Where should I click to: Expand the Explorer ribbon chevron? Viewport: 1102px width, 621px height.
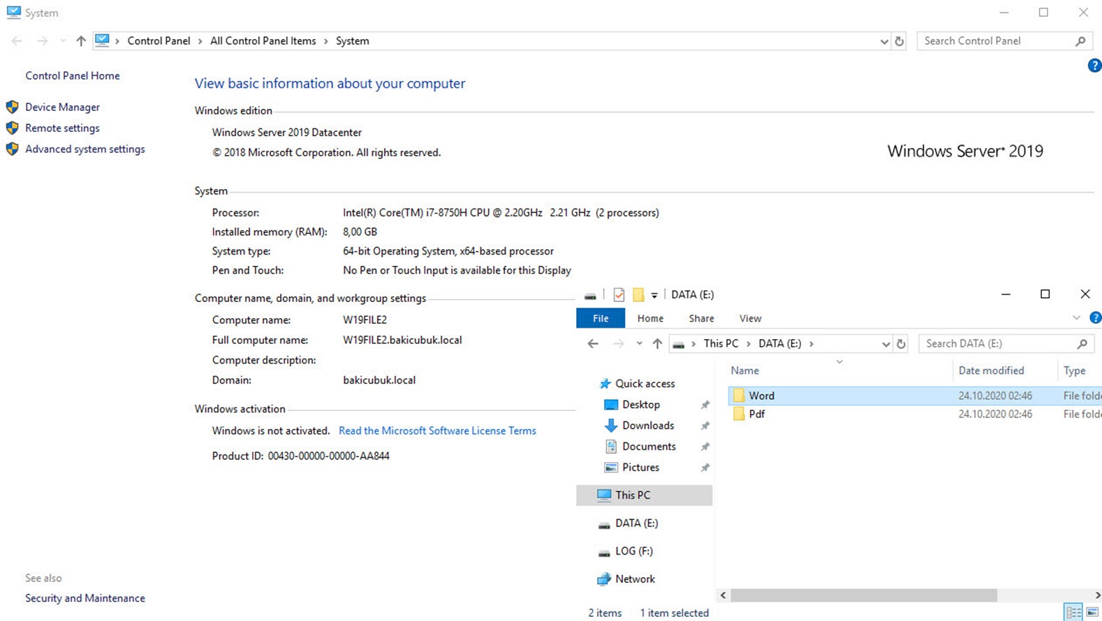(x=1076, y=318)
